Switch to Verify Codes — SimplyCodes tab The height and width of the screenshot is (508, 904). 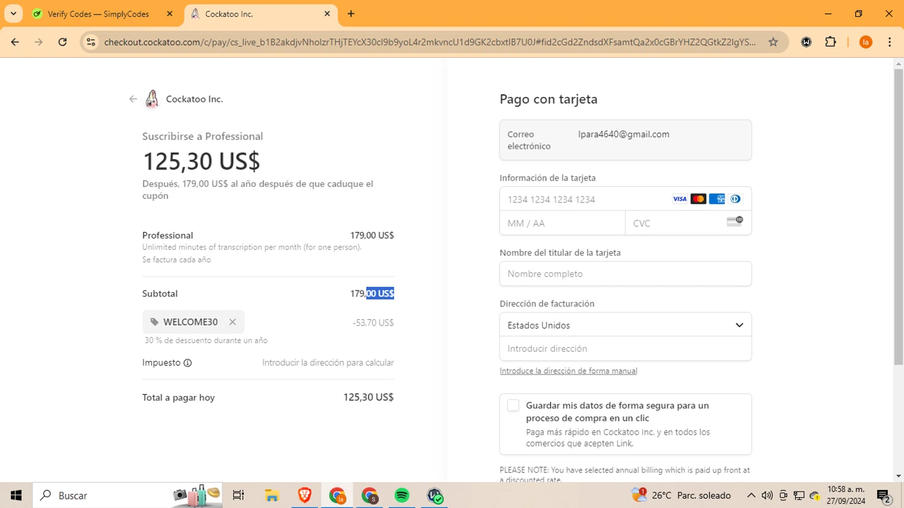tap(98, 14)
